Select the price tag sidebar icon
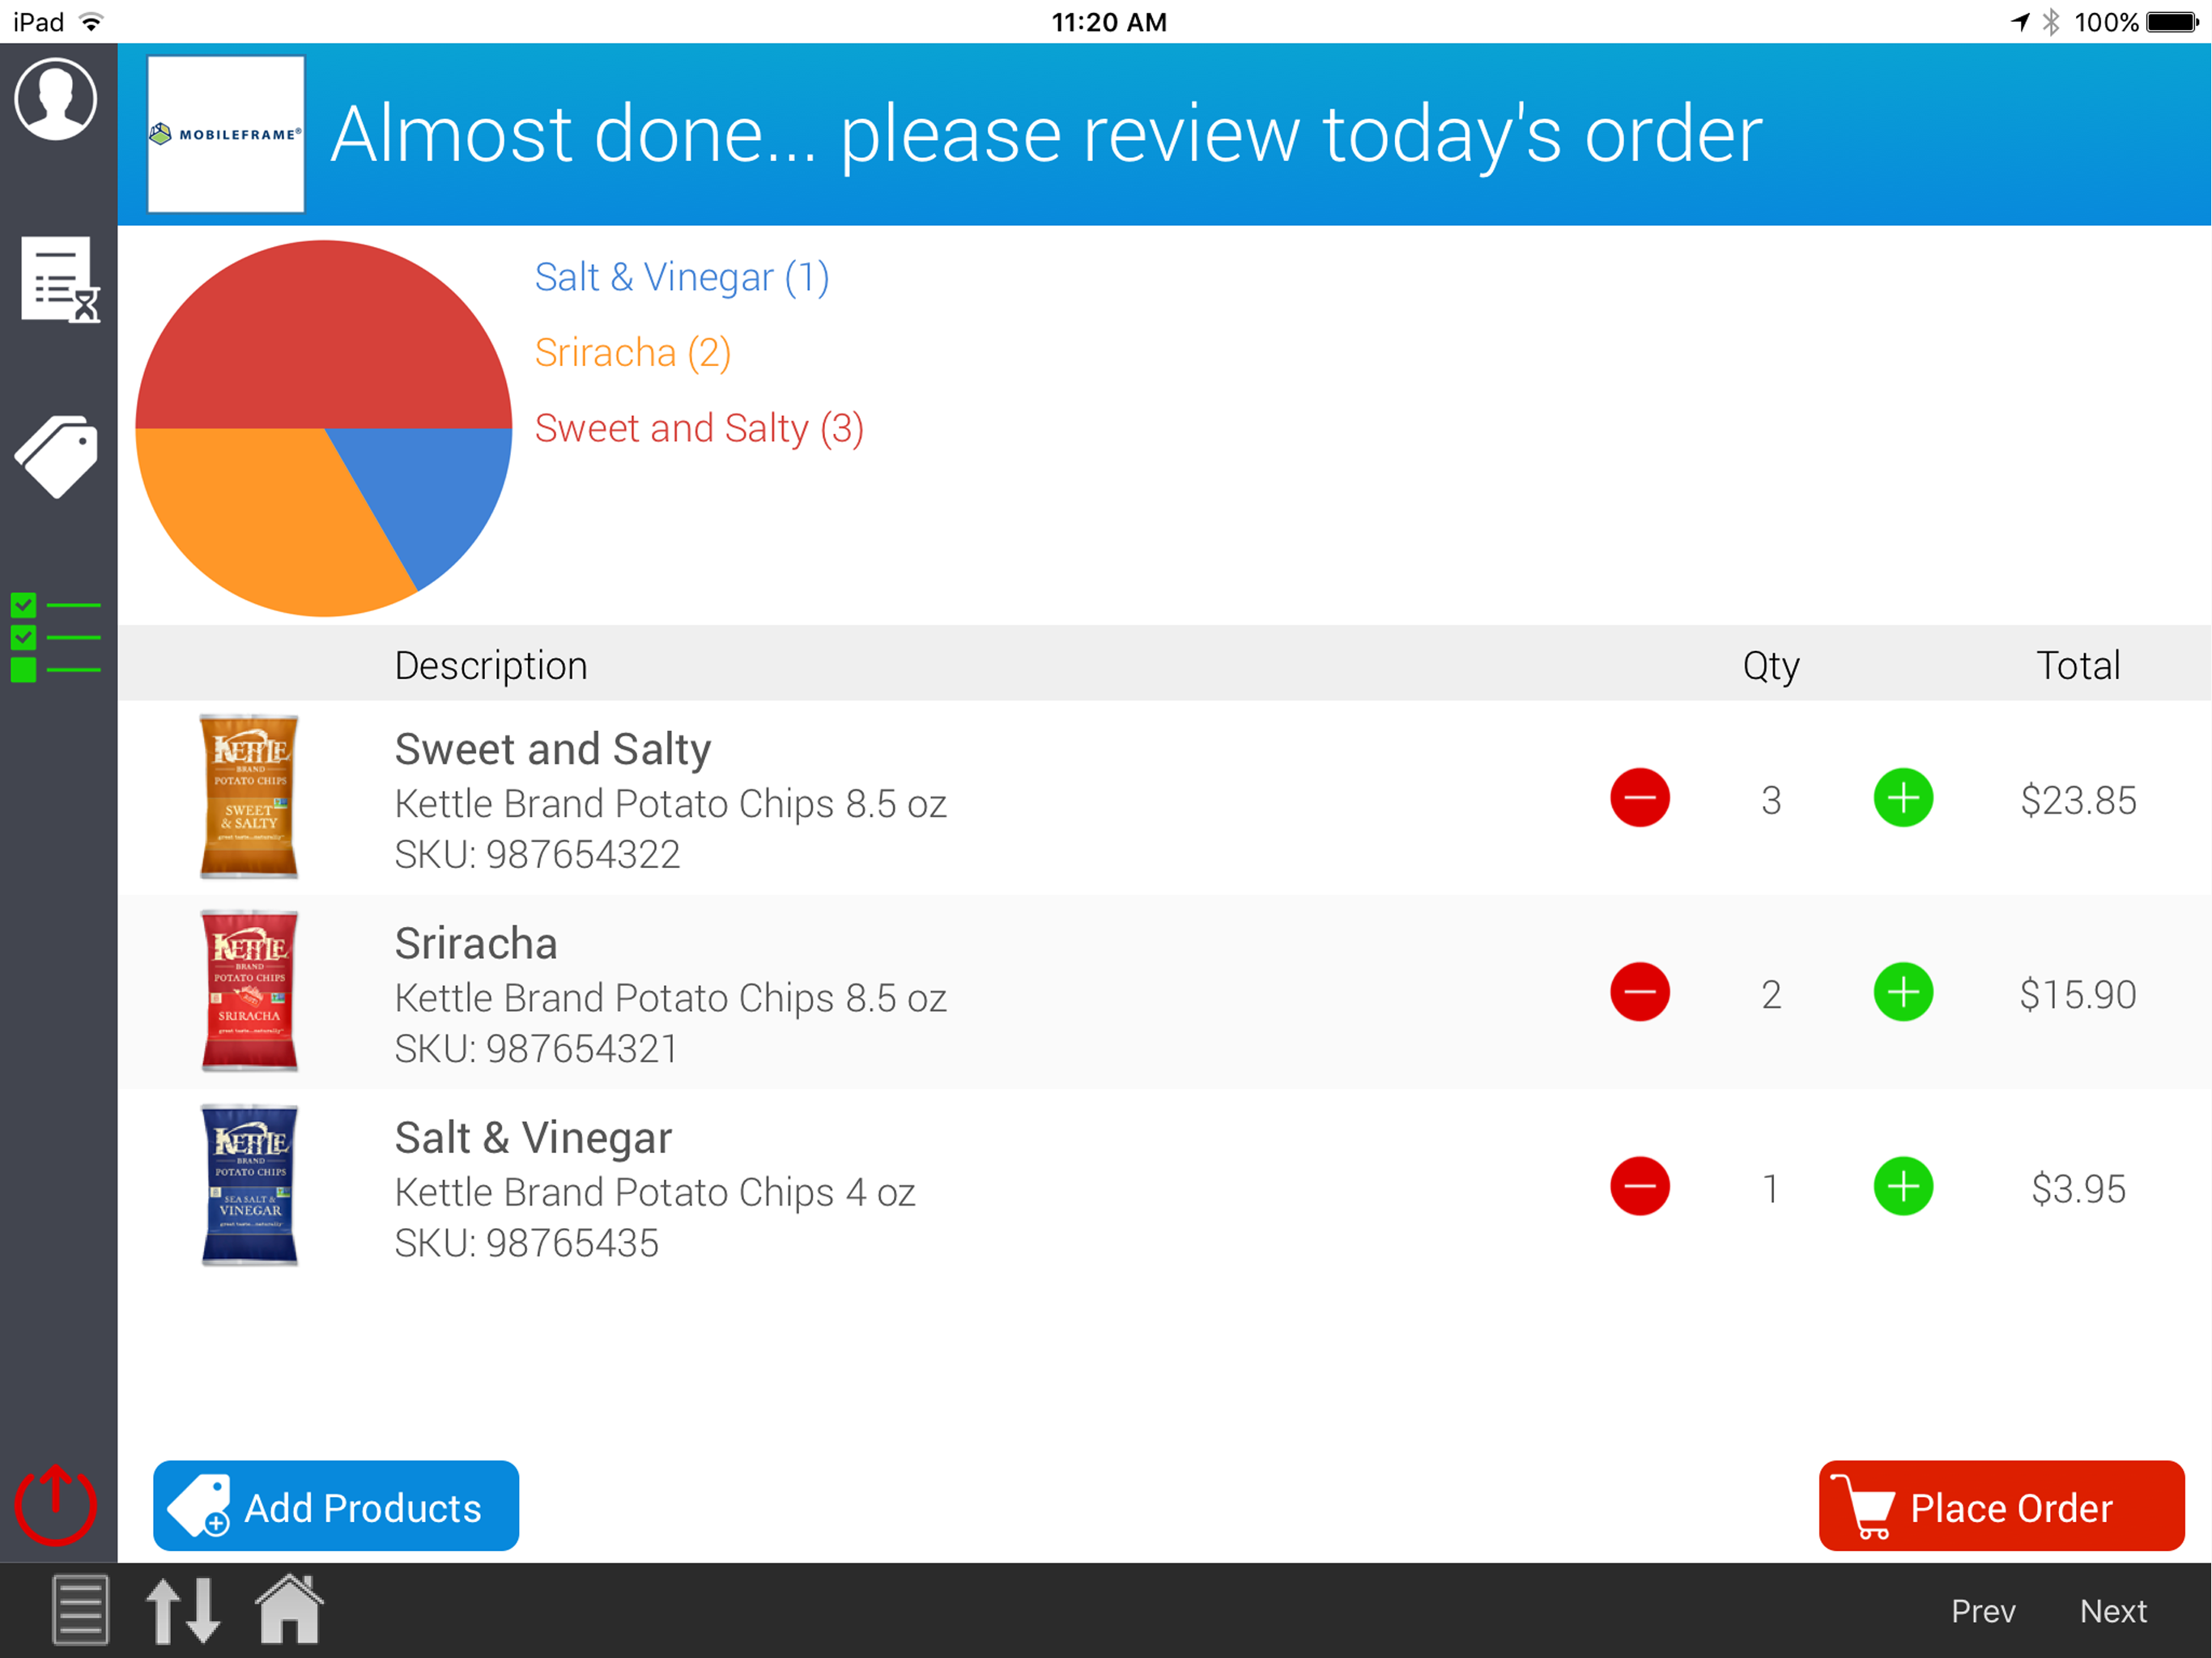 [57, 456]
